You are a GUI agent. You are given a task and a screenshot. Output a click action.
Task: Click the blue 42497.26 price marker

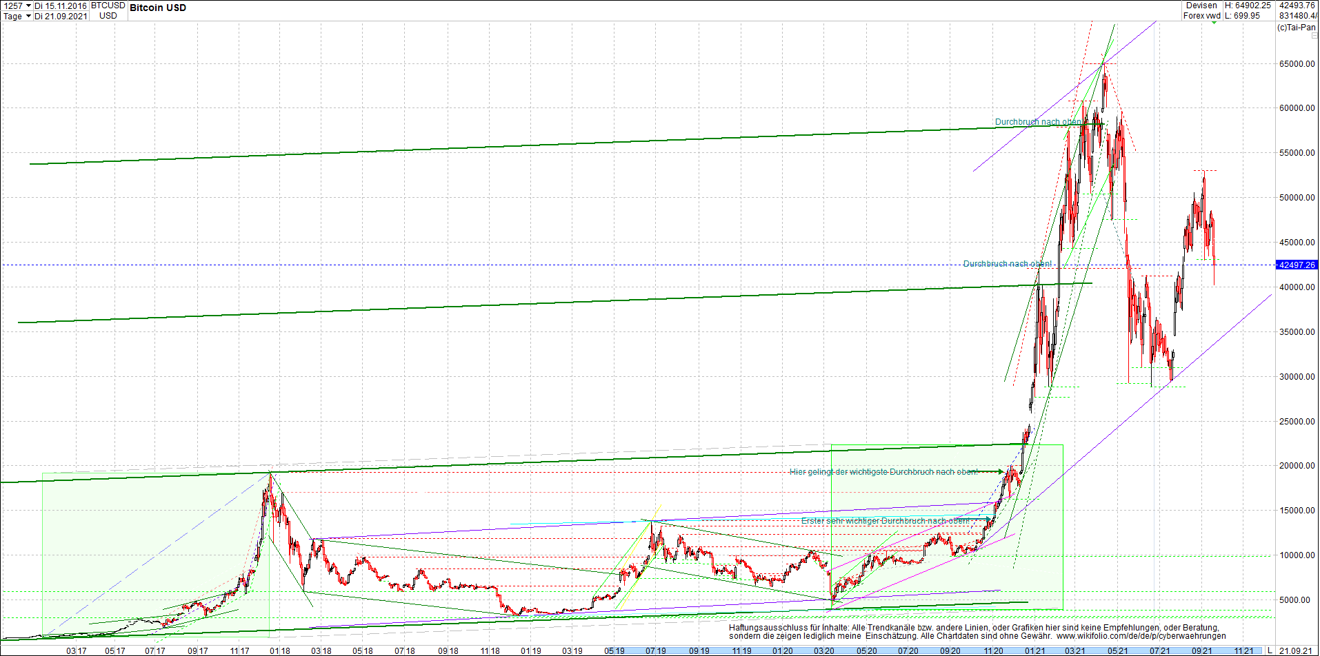[x=1297, y=265]
